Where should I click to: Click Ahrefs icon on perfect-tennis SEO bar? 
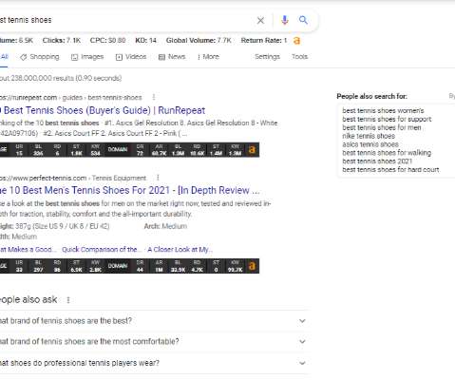[252, 266]
